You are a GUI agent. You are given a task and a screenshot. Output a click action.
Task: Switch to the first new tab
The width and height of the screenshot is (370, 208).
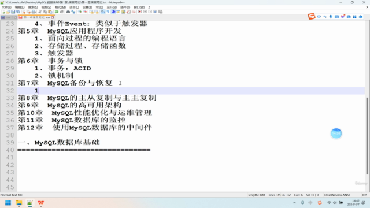(x=9, y=17)
